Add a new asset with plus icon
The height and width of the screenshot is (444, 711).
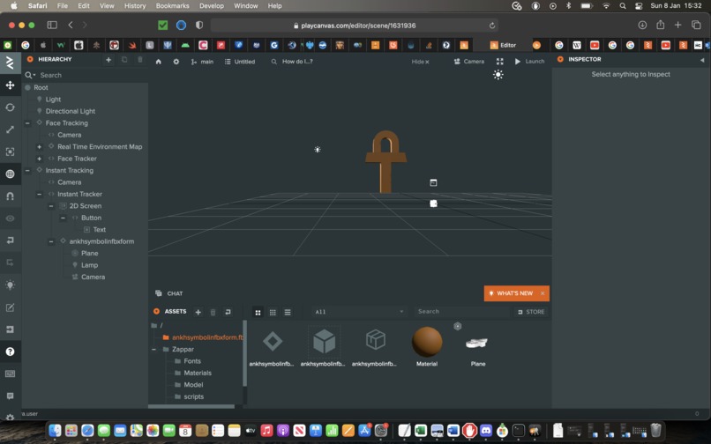tap(198, 312)
